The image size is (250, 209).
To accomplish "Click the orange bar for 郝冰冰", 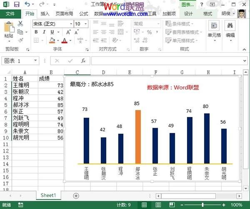I will point(137,137).
